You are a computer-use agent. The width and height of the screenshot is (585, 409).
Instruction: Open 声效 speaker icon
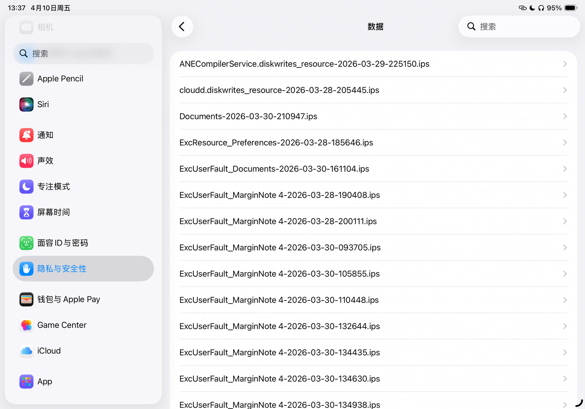[x=27, y=161]
